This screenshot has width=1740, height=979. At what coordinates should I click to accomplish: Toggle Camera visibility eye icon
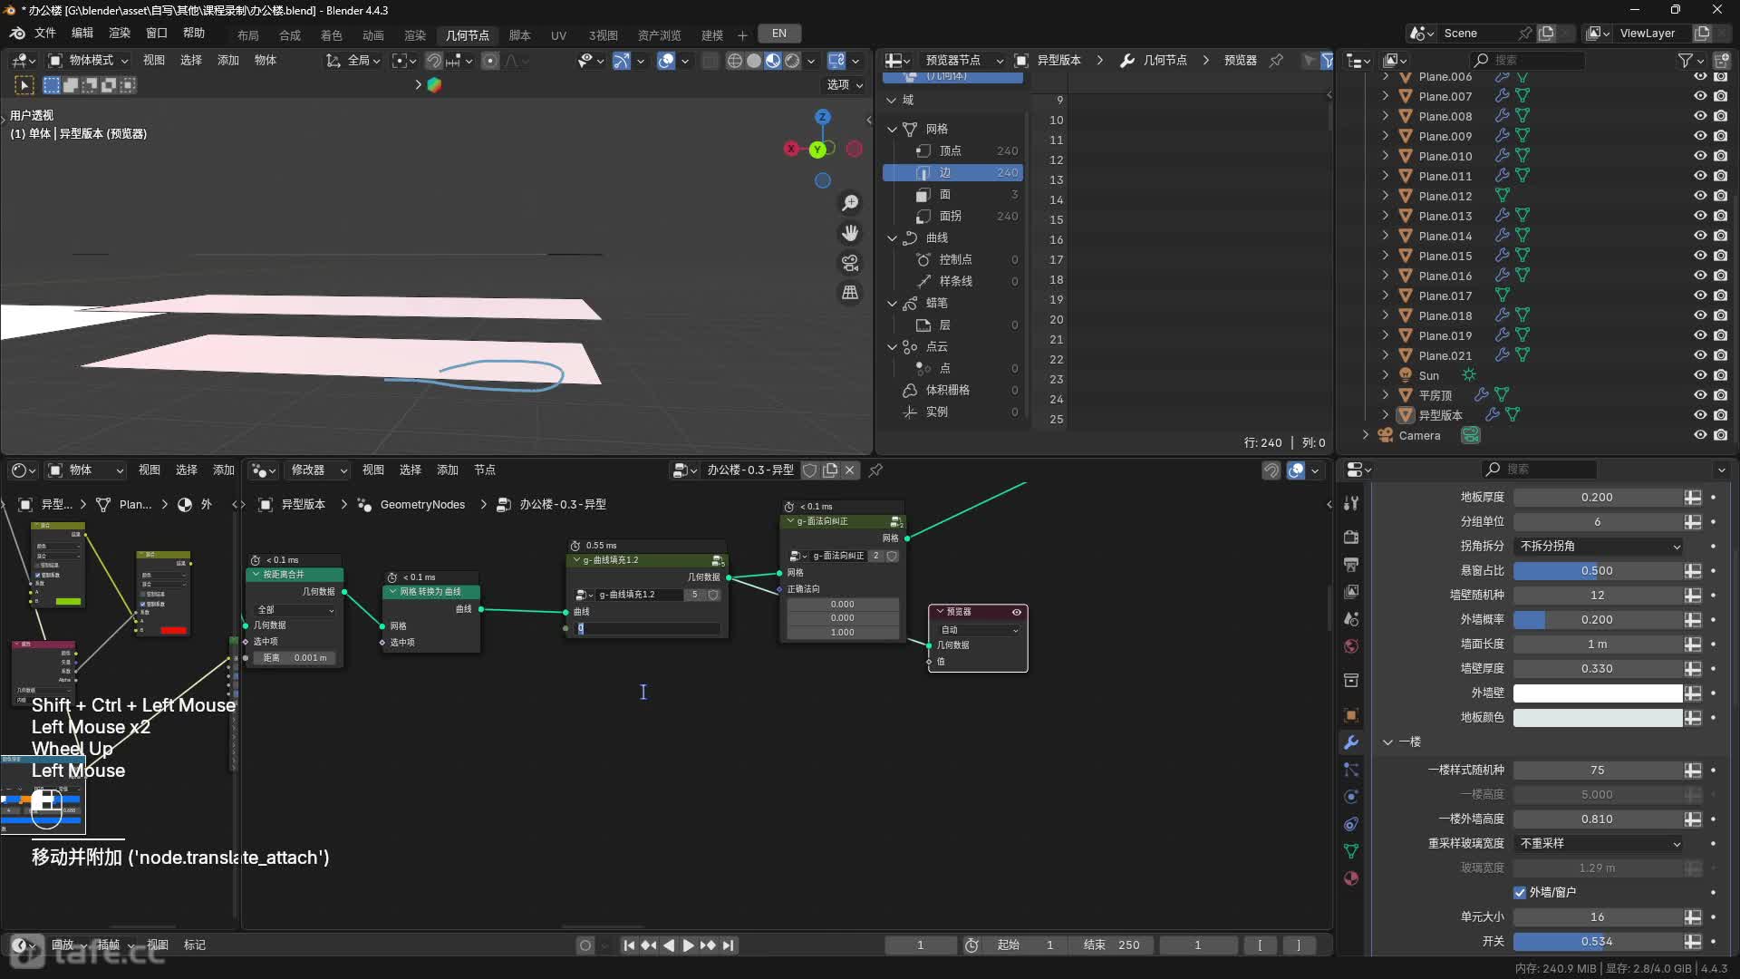click(x=1700, y=435)
